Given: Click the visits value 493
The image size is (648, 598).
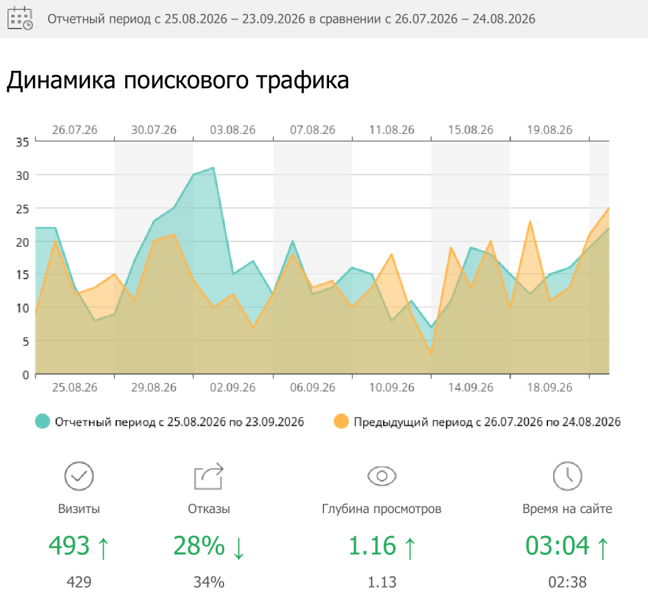Looking at the screenshot, I should [x=69, y=545].
